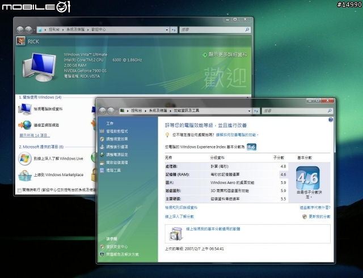Click the primary hard disk subscore 5.5

coord(283,199)
